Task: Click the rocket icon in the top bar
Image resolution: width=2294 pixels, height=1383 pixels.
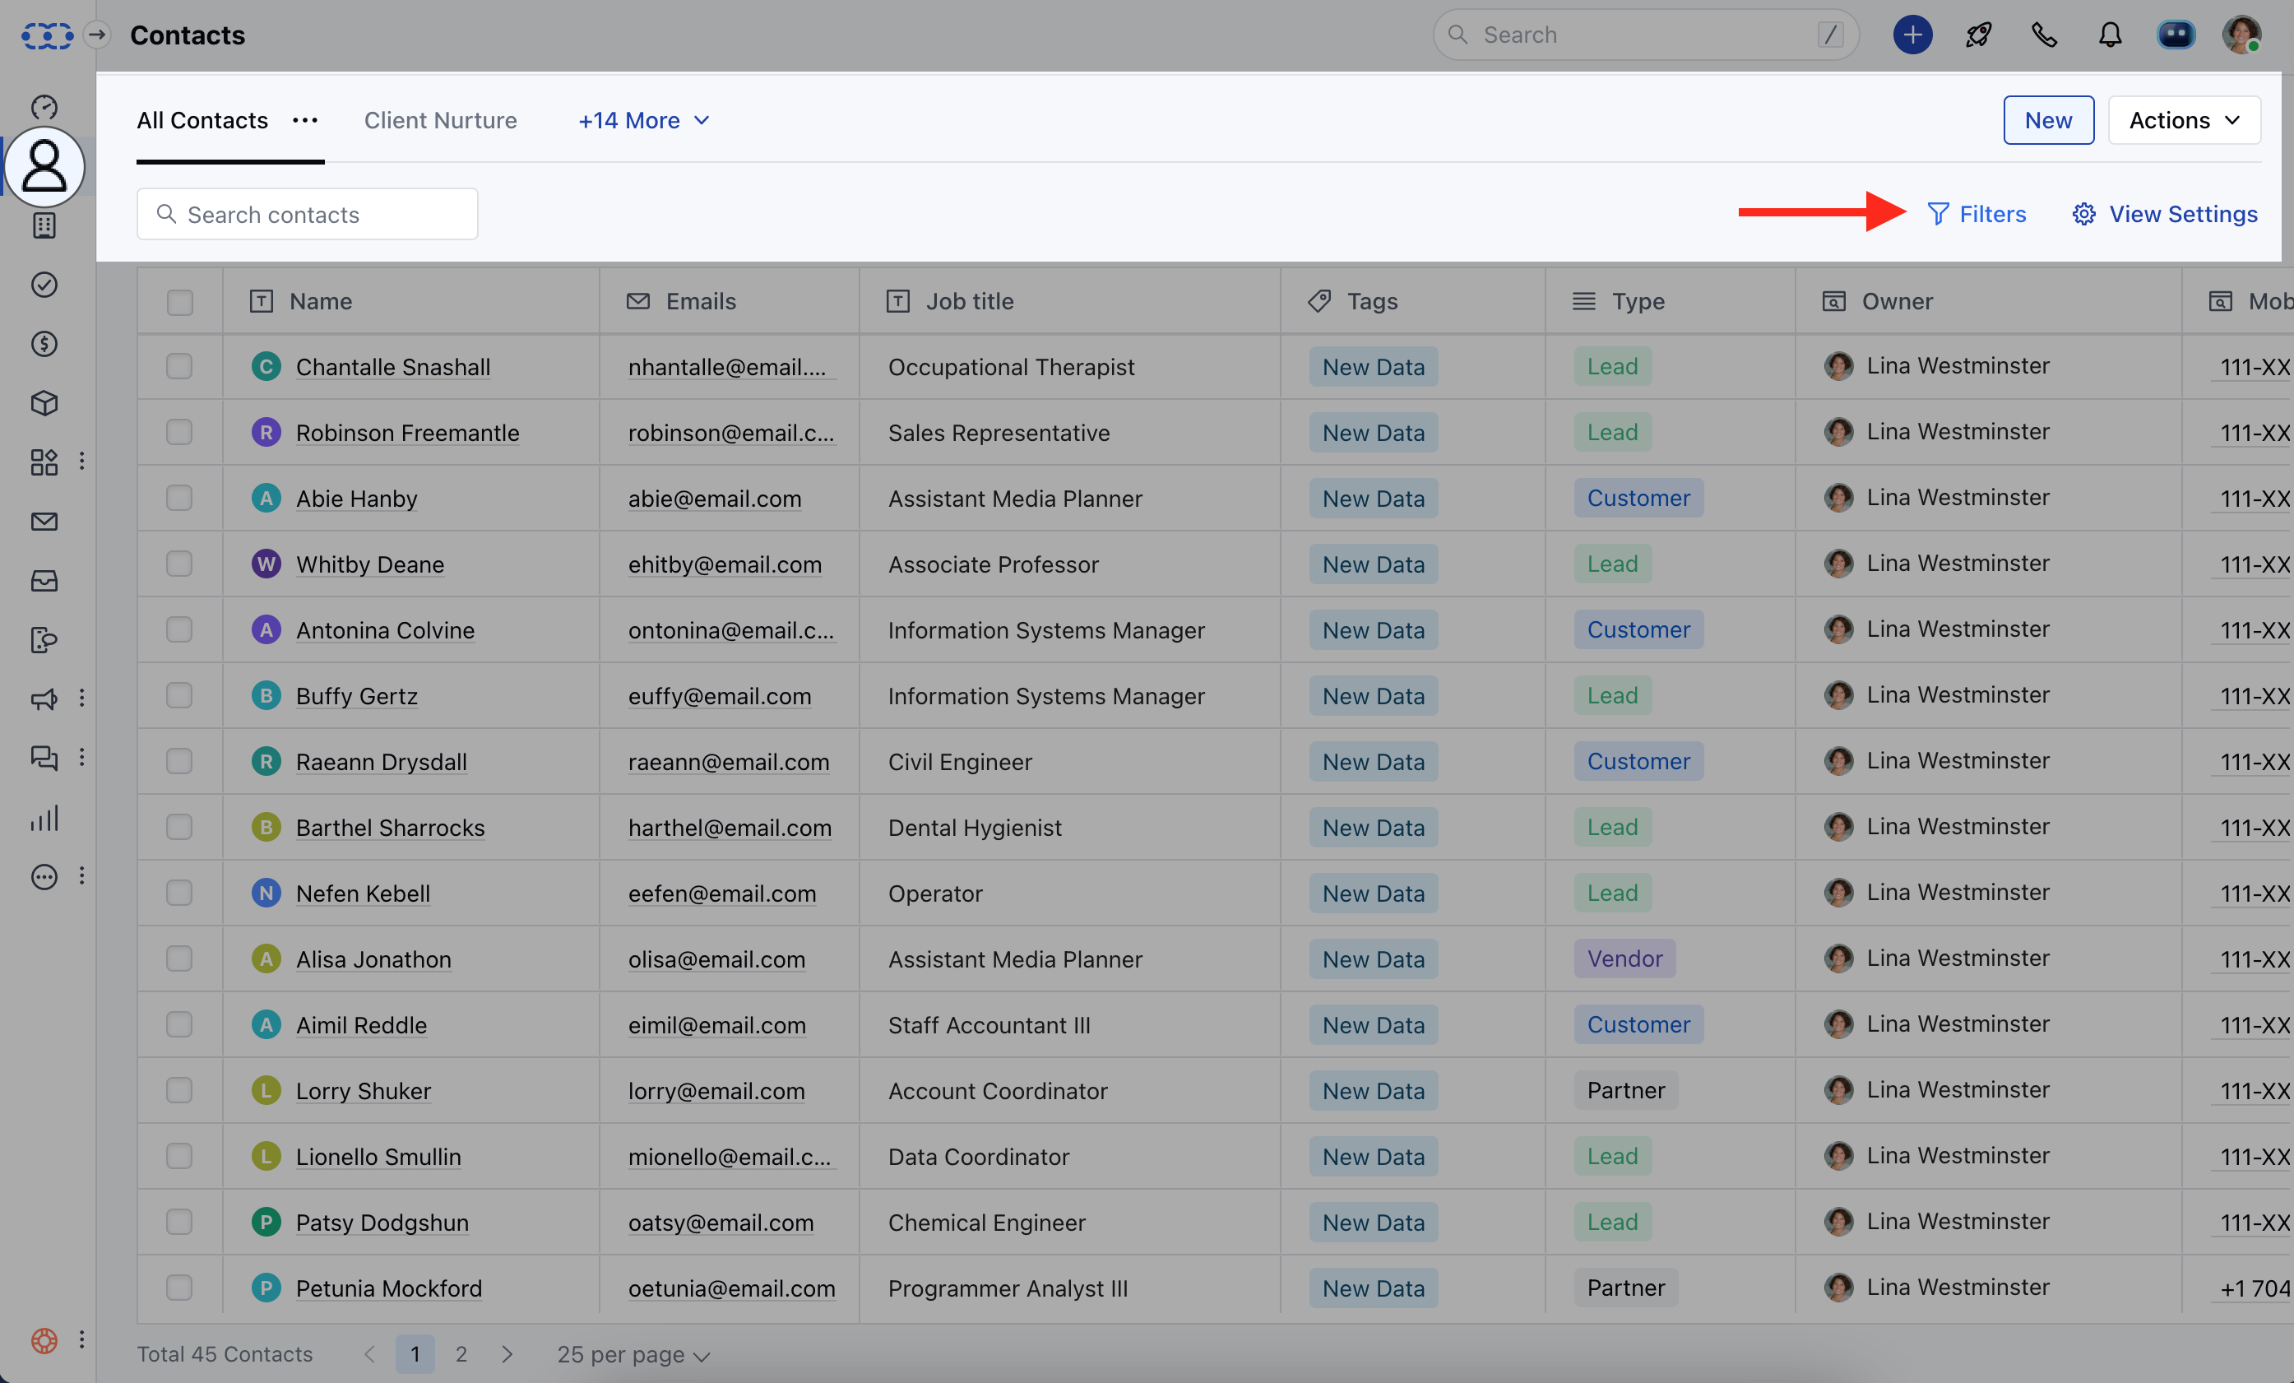Action: [1977, 35]
